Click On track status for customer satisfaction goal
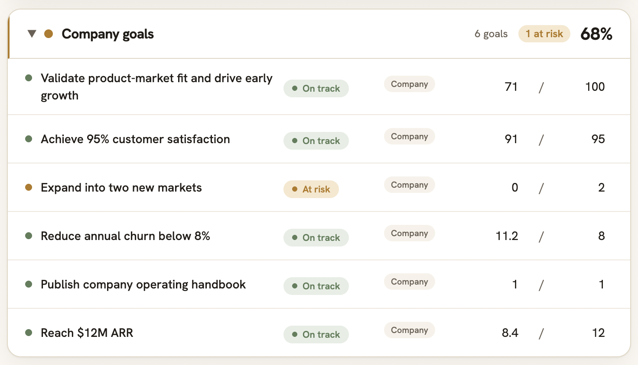The image size is (638, 365). click(316, 141)
